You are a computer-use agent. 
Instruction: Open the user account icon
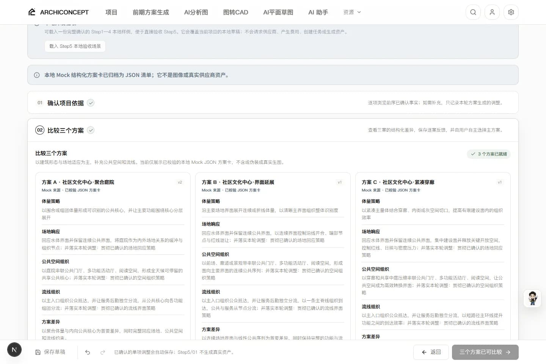(x=492, y=12)
